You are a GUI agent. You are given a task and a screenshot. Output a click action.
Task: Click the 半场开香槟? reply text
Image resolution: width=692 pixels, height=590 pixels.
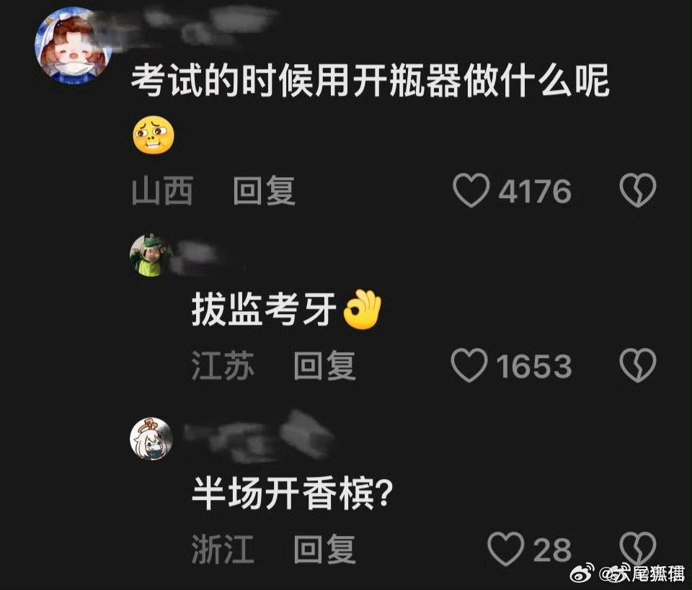[292, 493]
